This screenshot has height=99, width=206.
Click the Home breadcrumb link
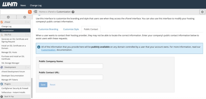42,12
